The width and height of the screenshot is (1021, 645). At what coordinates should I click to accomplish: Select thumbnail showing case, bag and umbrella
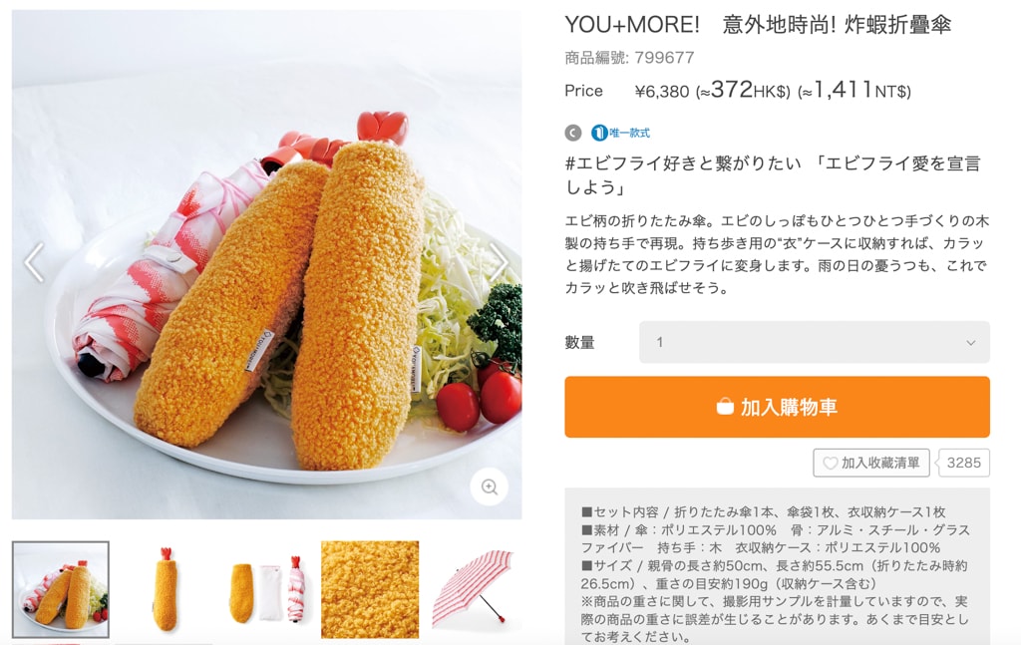(267, 589)
